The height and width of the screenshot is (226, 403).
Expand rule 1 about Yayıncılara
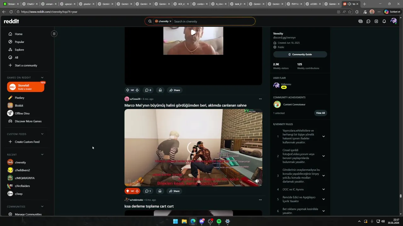click(323, 137)
